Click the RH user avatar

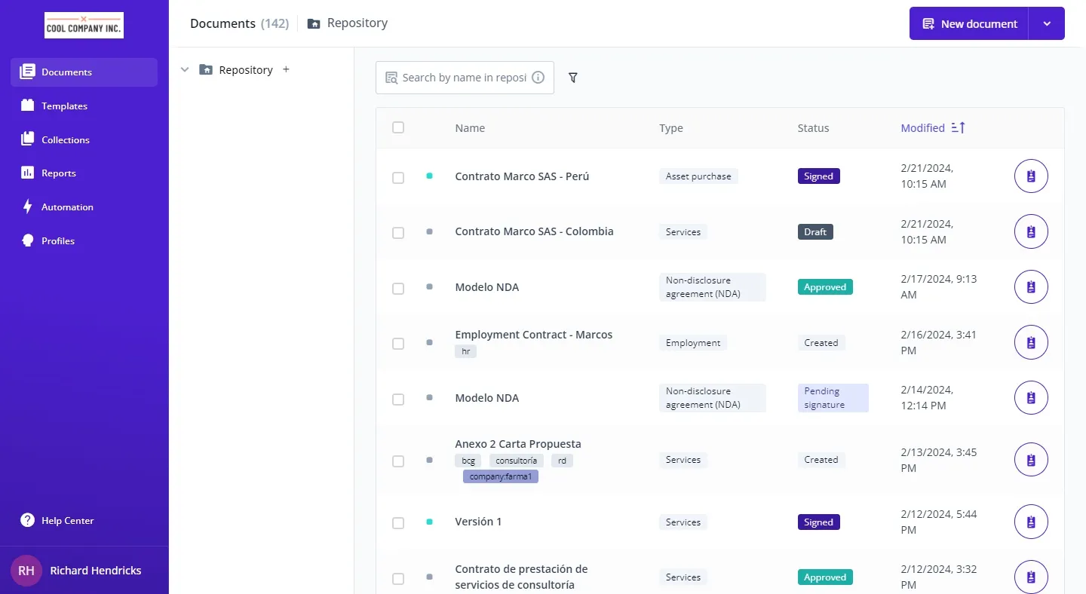tap(26, 571)
